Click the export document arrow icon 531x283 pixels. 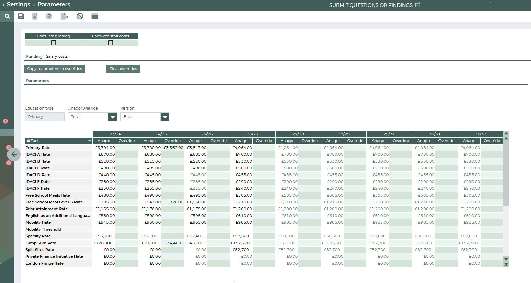coord(64,16)
